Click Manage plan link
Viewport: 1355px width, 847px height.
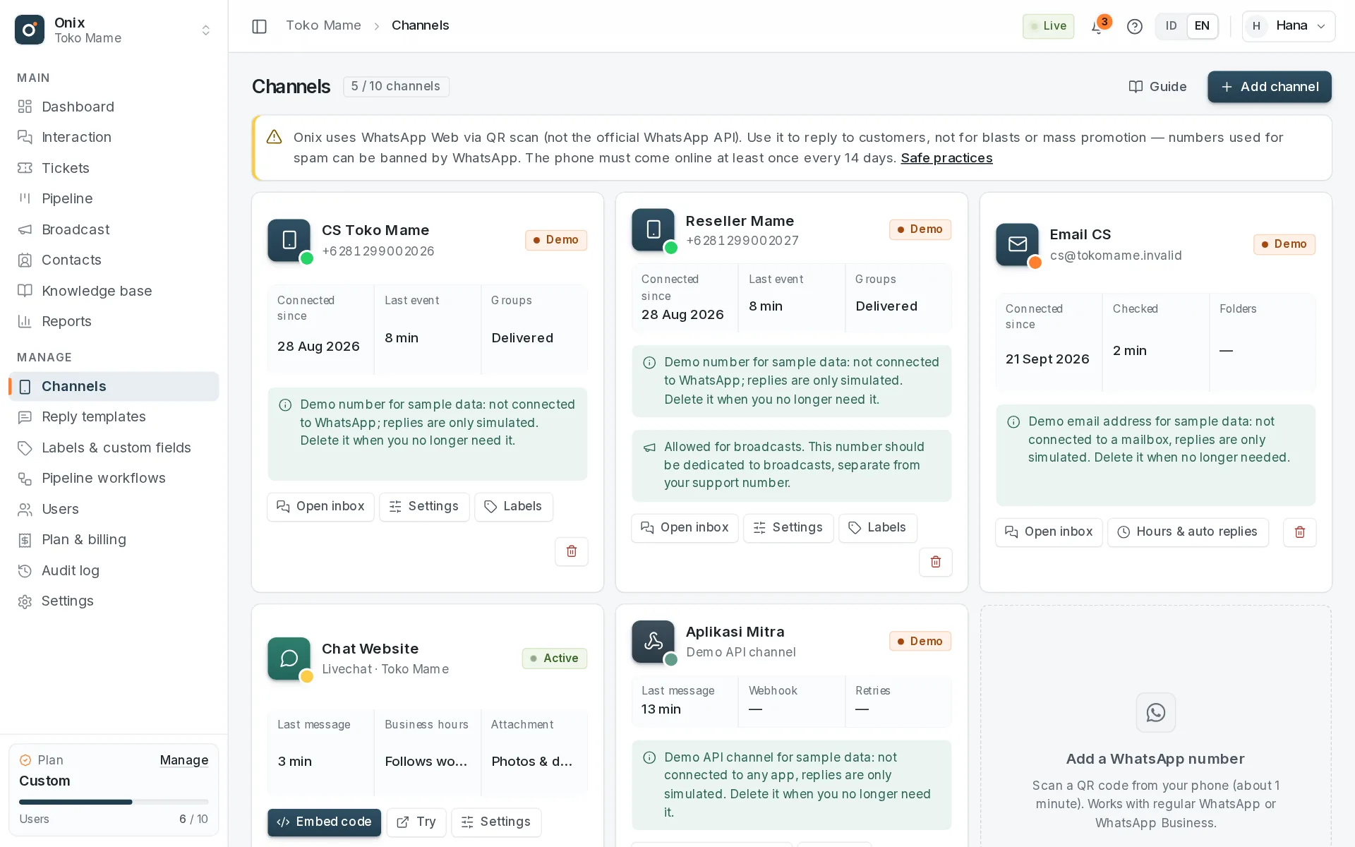(x=183, y=760)
